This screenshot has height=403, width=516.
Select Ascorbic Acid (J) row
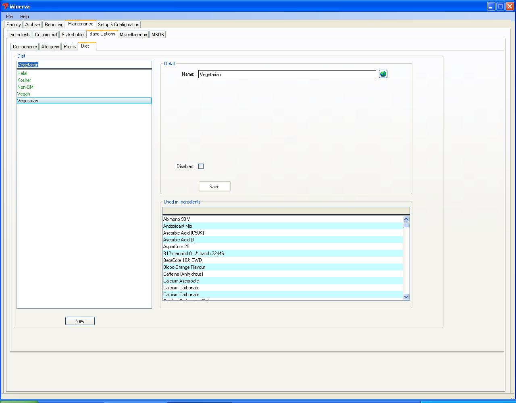(283, 240)
